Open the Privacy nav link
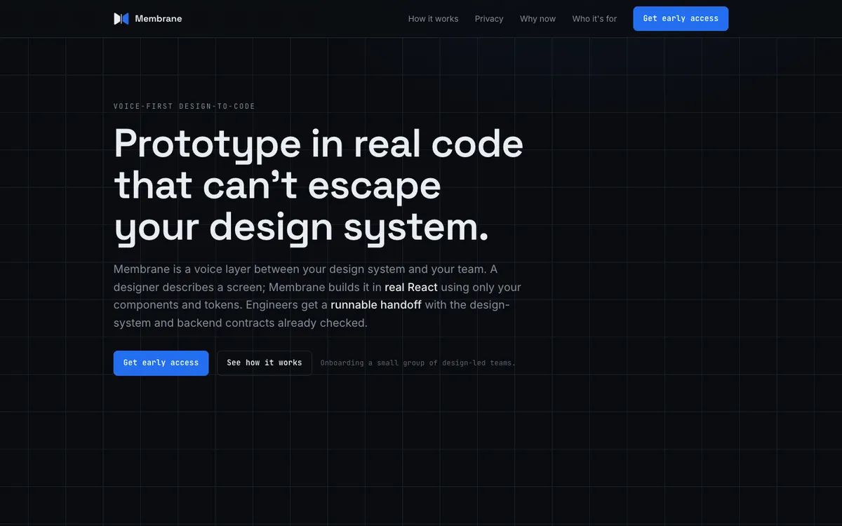This screenshot has height=526, width=842. coord(489,19)
